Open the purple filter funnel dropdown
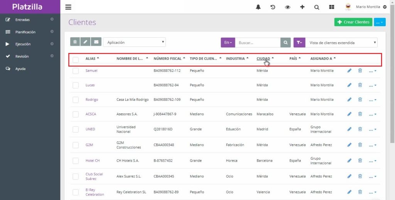The image size is (395, 200). point(299,43)
